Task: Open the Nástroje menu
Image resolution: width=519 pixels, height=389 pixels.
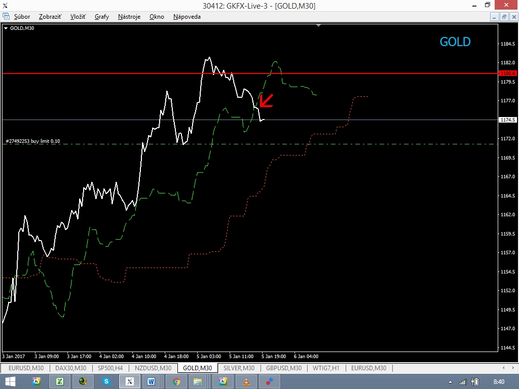Action: [x=129, y=17]
